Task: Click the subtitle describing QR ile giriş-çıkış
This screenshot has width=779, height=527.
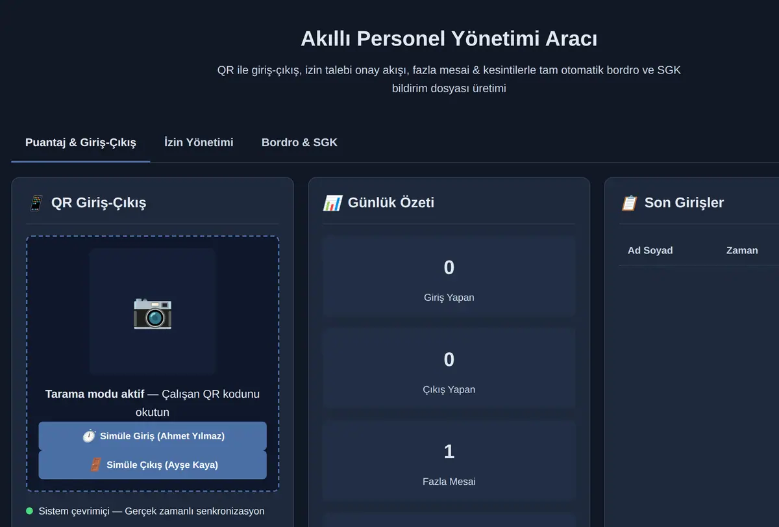Action: 449,79
